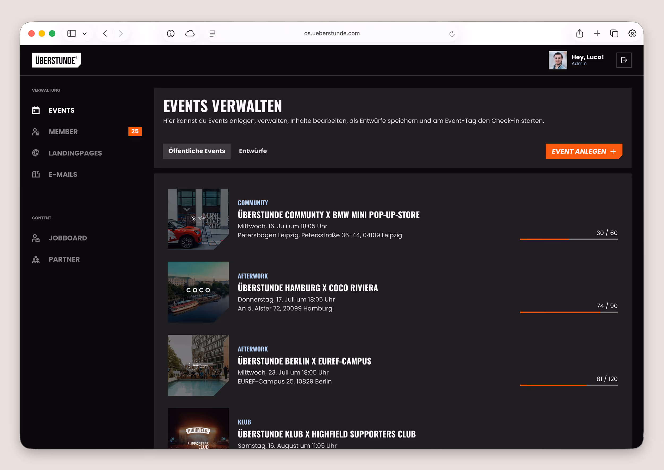Screen dimensions: 664x470
Task: Click the 74 / 90 progress bar
Action: pos(569,312)
